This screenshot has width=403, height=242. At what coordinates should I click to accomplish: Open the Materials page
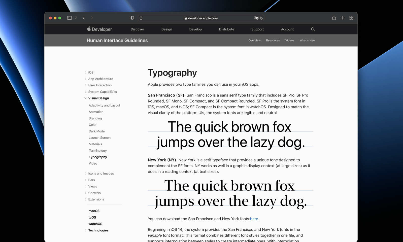click(x=95, y=144)
